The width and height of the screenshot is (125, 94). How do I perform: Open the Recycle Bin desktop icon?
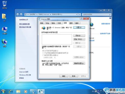(x=5, y=5)
